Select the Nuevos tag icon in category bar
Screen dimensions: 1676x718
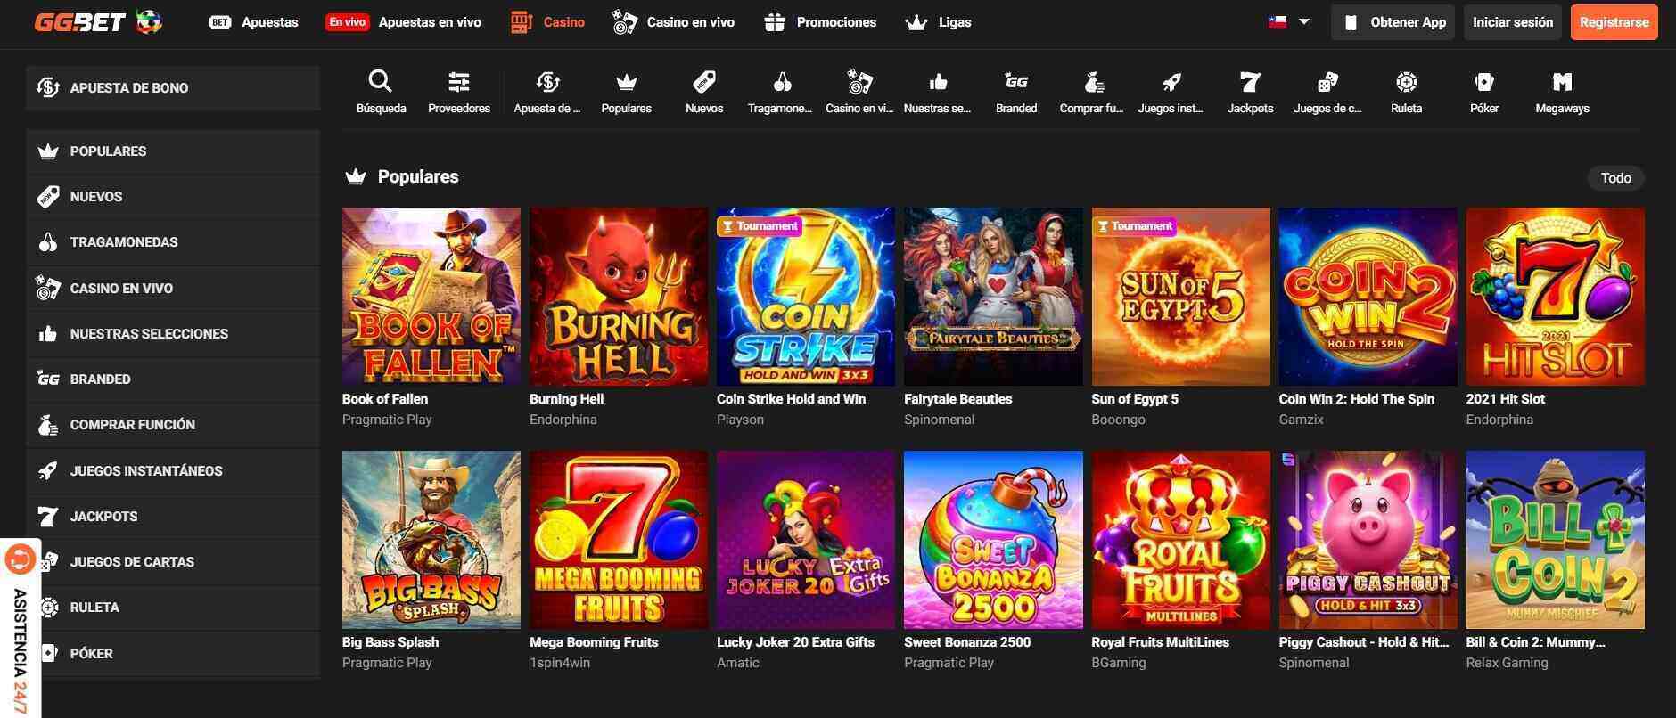tap(704, 82)
